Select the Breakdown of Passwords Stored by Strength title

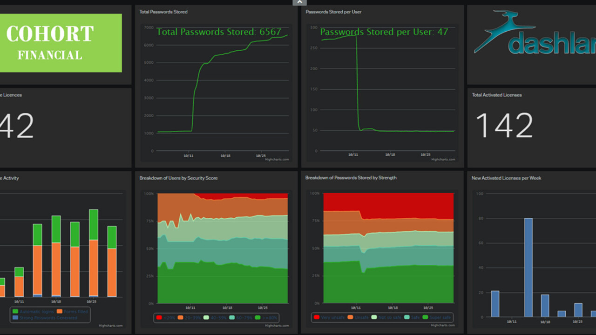coord(351,178)
